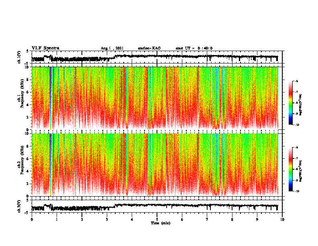Click the '2' kHz tick of ch.2 spectrogram

(28, 184)
